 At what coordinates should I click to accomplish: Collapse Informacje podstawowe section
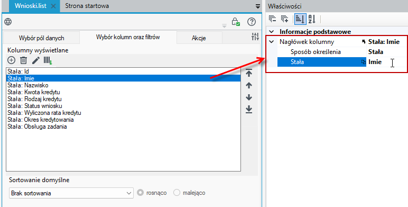pyautogui.click(x=272, y=32)
